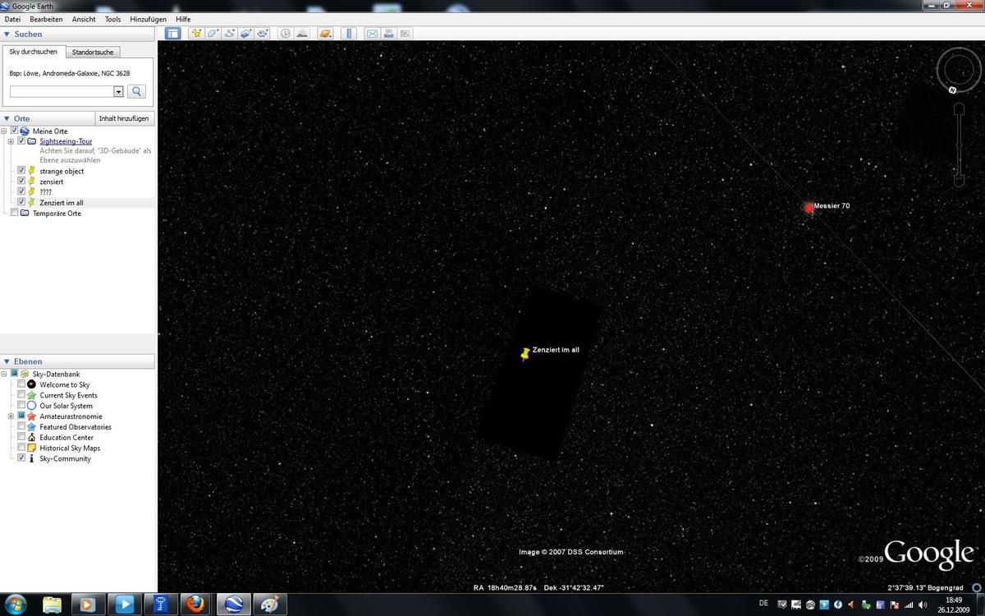Open the Sightseeing-Tour link
Viewport: 985px width, 616px height.
(x=66, y=141)
